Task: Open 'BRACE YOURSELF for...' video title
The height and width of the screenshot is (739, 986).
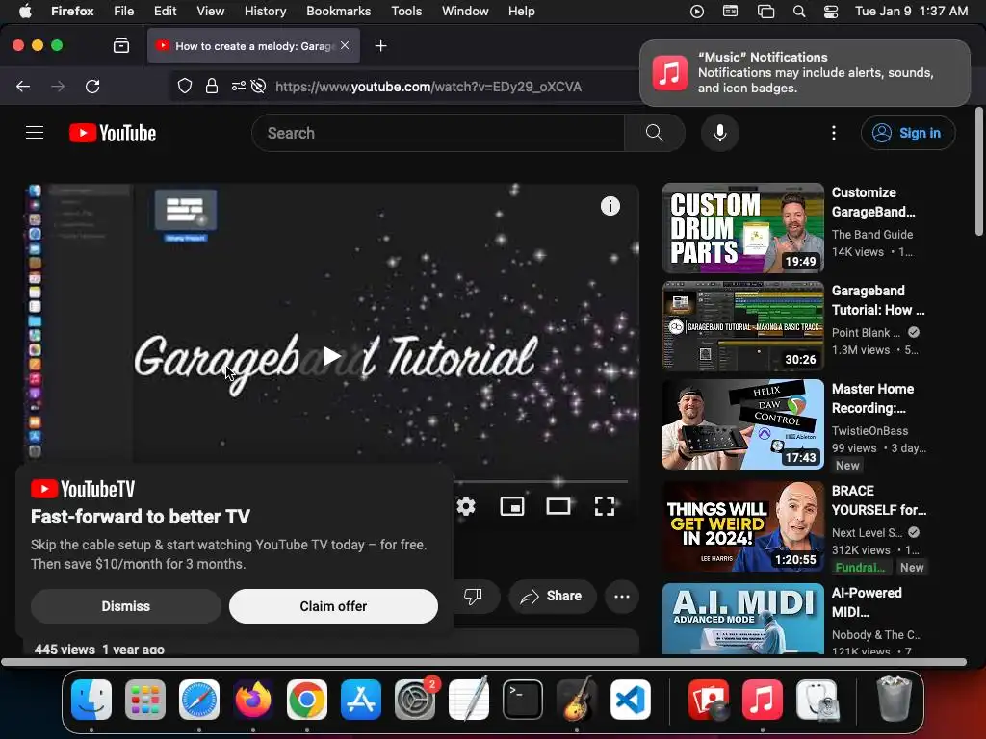Action: click(x=878, y=500)
